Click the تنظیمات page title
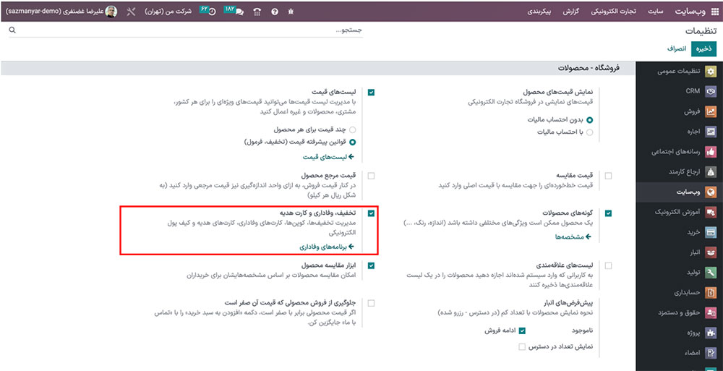Image resolution: width=723 pixels, height=371 pixels. [701, 31]
